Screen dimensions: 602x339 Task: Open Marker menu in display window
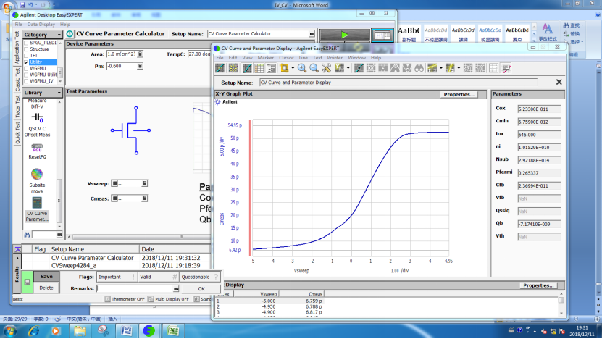coord(266,58)
